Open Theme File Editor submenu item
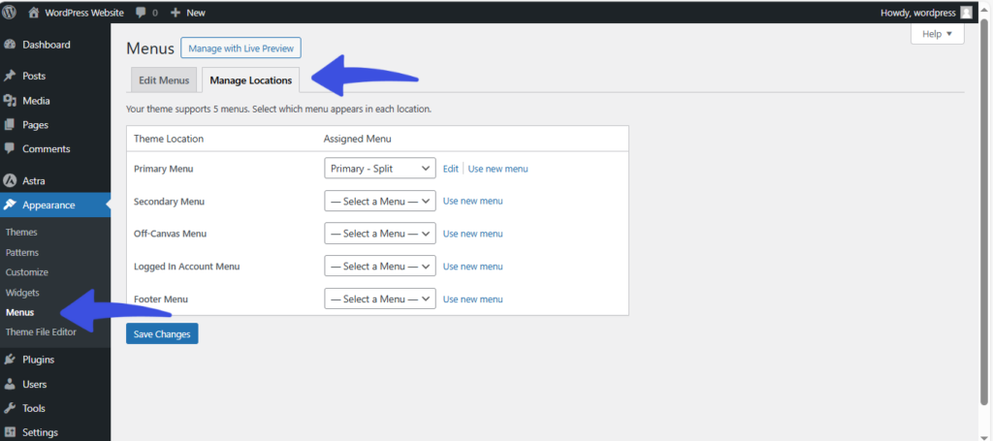993x441 pixels. tap(41, 332)
